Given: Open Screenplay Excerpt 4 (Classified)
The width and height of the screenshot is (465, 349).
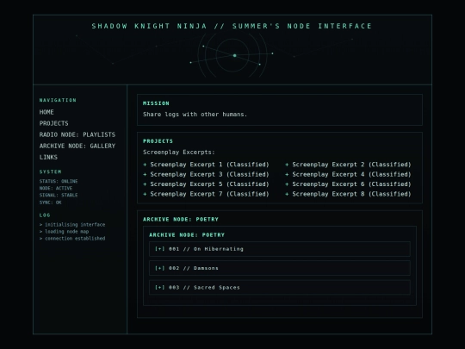Looking at the screenshot, I should click(351, 174).
